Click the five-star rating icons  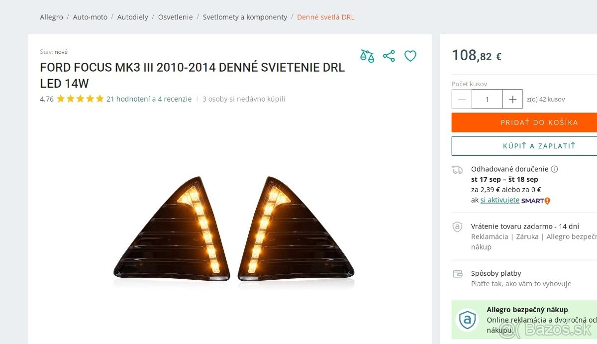tap(80, 99)
